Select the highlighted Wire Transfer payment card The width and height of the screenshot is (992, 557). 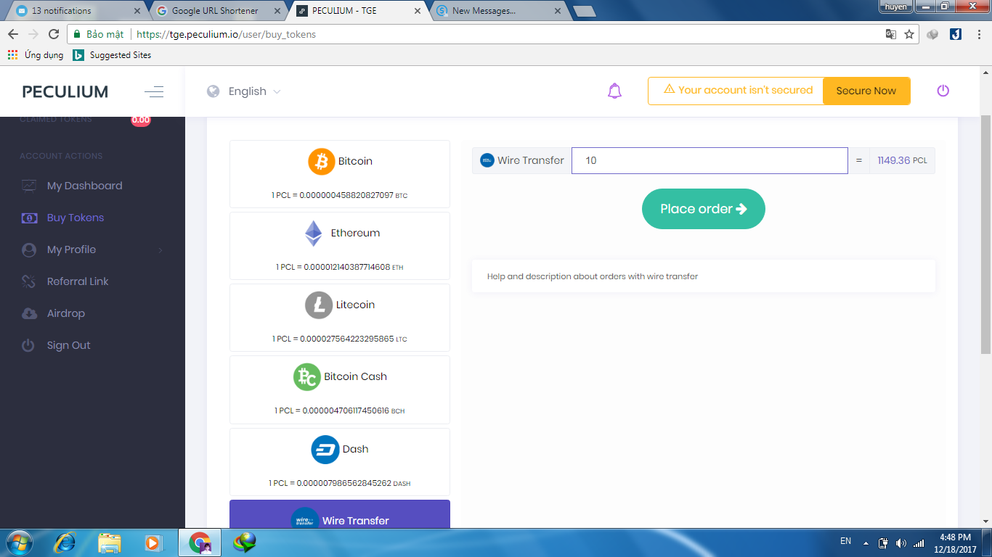(340, 514)
